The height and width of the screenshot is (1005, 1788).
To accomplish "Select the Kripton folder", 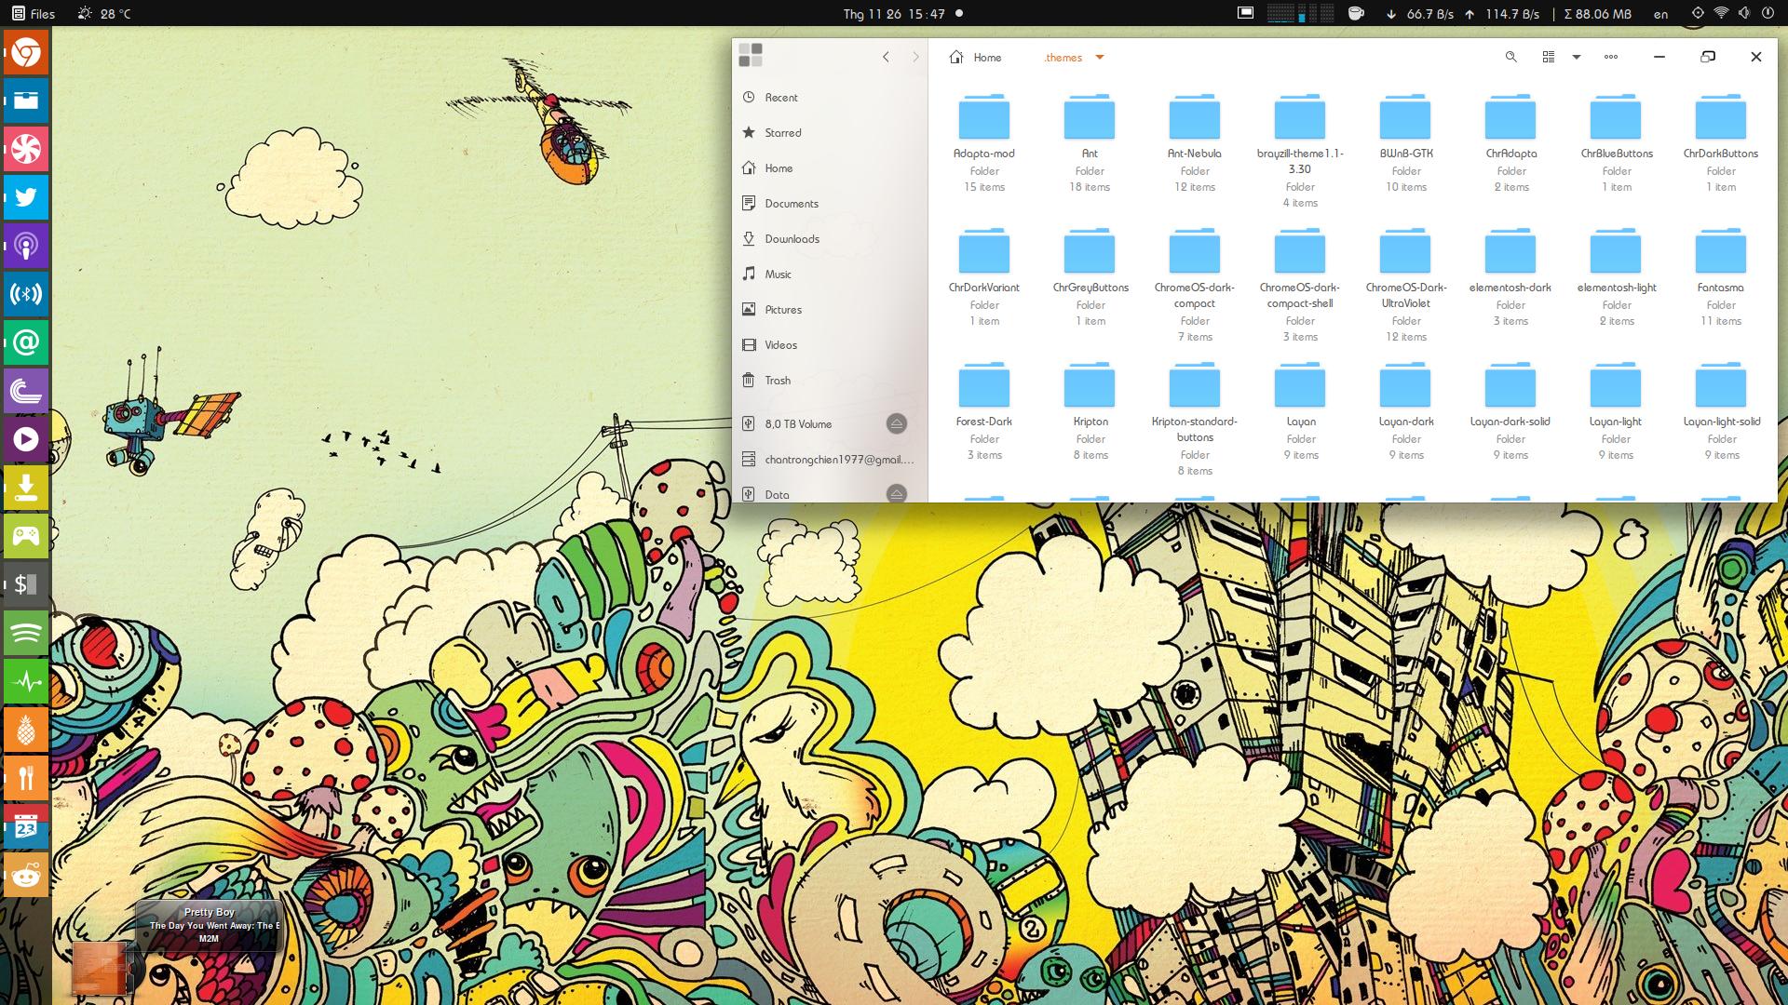I will tap(1090, 410).
